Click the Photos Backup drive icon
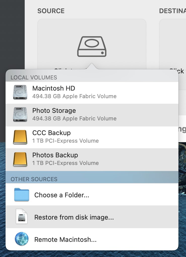The width and height of the screenshot is (186, 257). [x=20, y=159]
